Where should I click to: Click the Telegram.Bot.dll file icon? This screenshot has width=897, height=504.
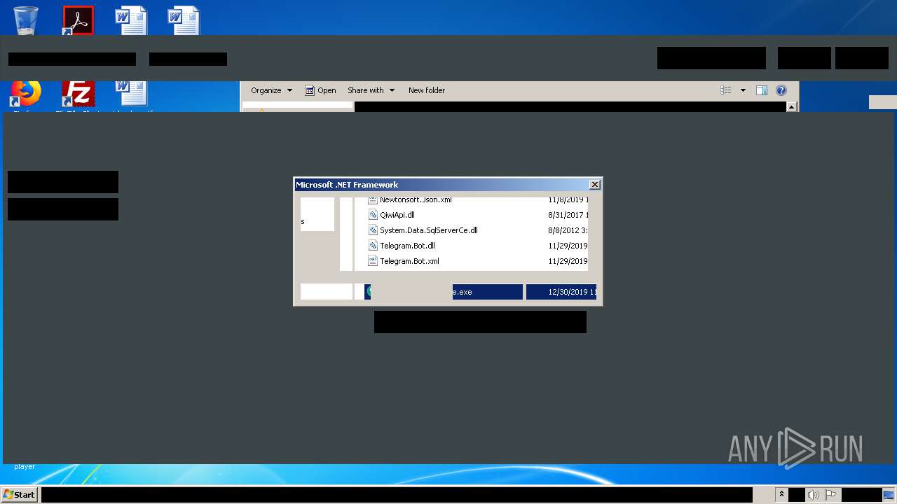(374, 246)
